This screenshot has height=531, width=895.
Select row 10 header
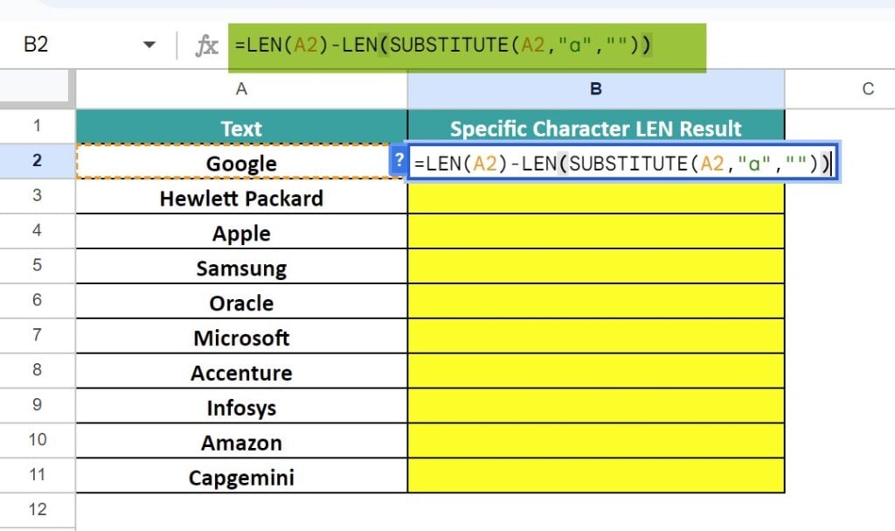(x=37, y=439)
